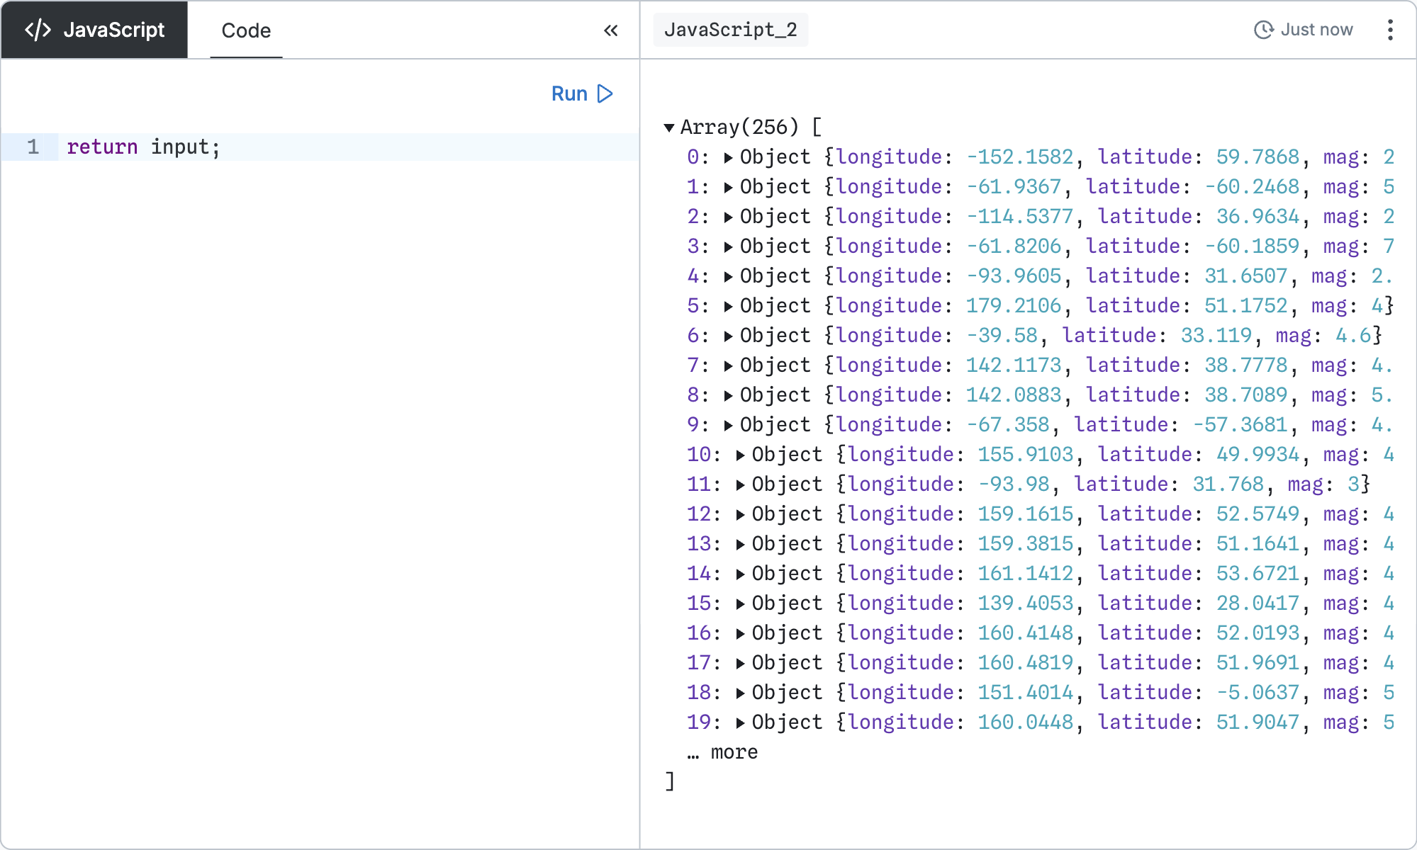The height and width of the screenshot is (850, 1417).
Task: Show more array entries via the more link
Action: coord(734,752)
